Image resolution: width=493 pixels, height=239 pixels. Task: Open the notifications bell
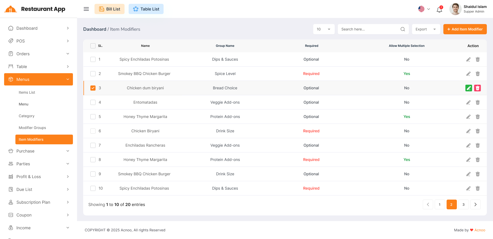pyautogui.click(x=439, y=10)
